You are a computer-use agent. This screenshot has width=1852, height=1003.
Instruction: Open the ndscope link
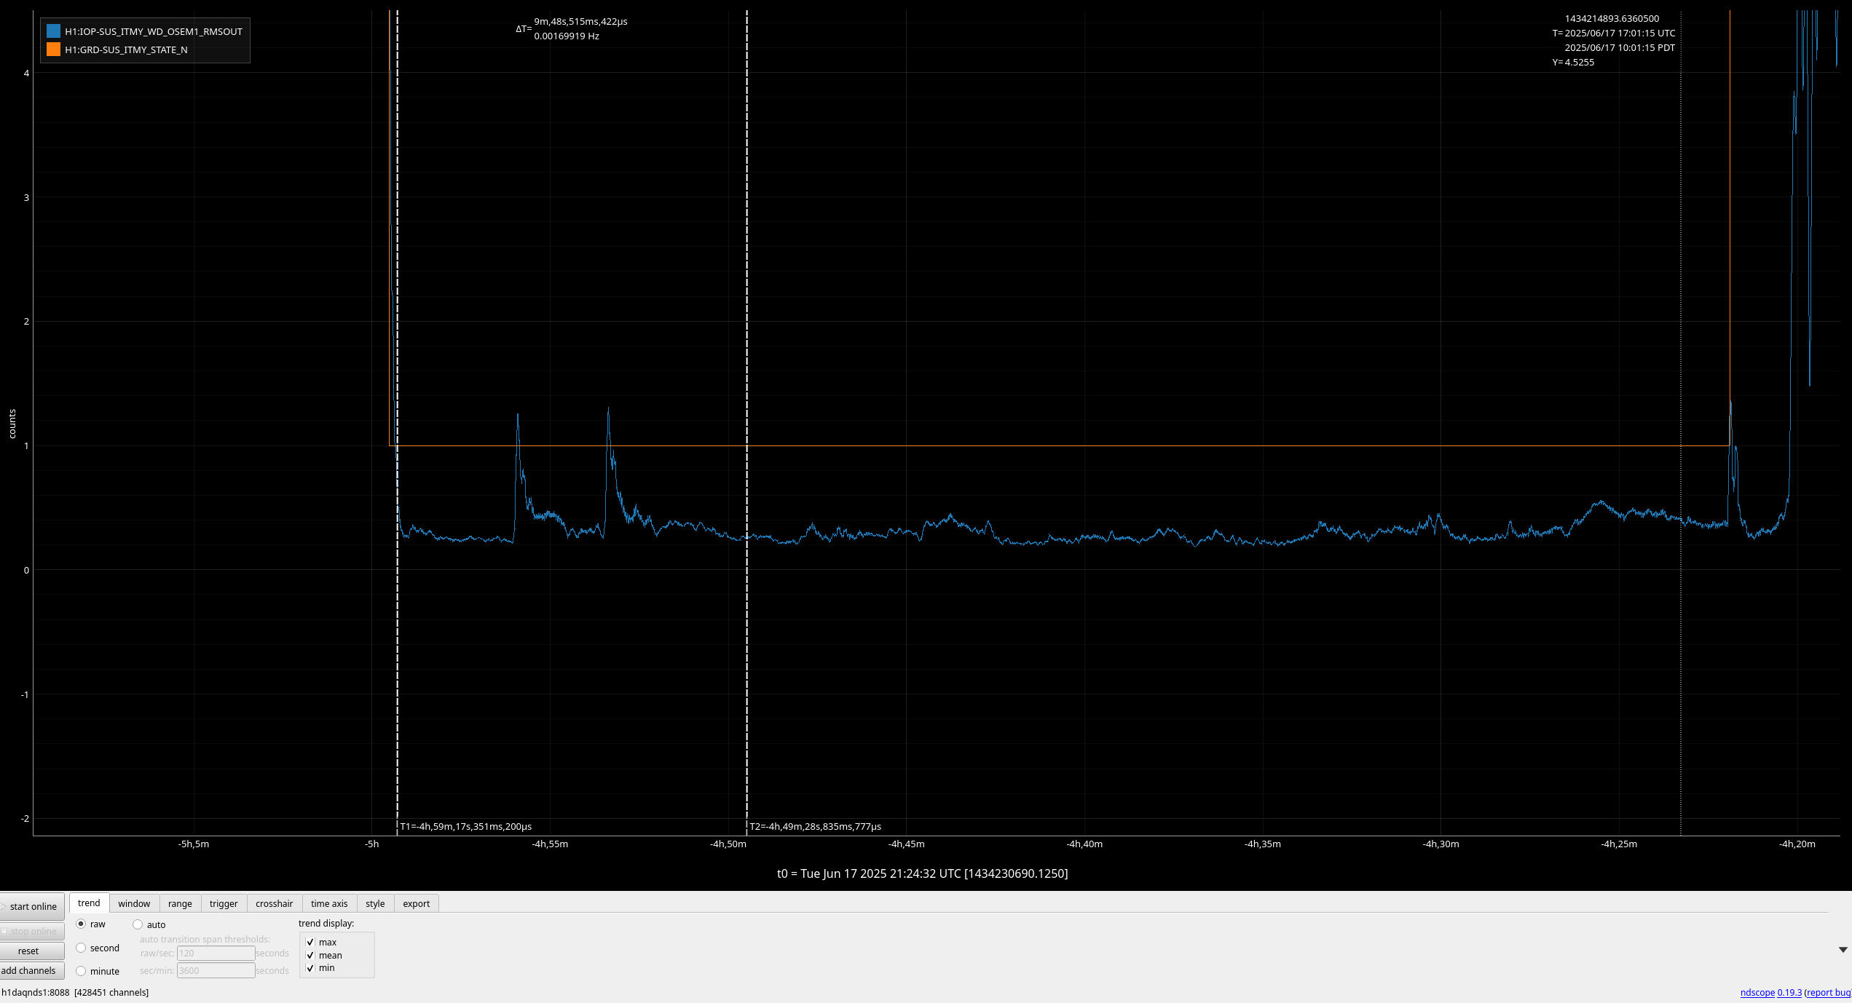click(1757, 992)
